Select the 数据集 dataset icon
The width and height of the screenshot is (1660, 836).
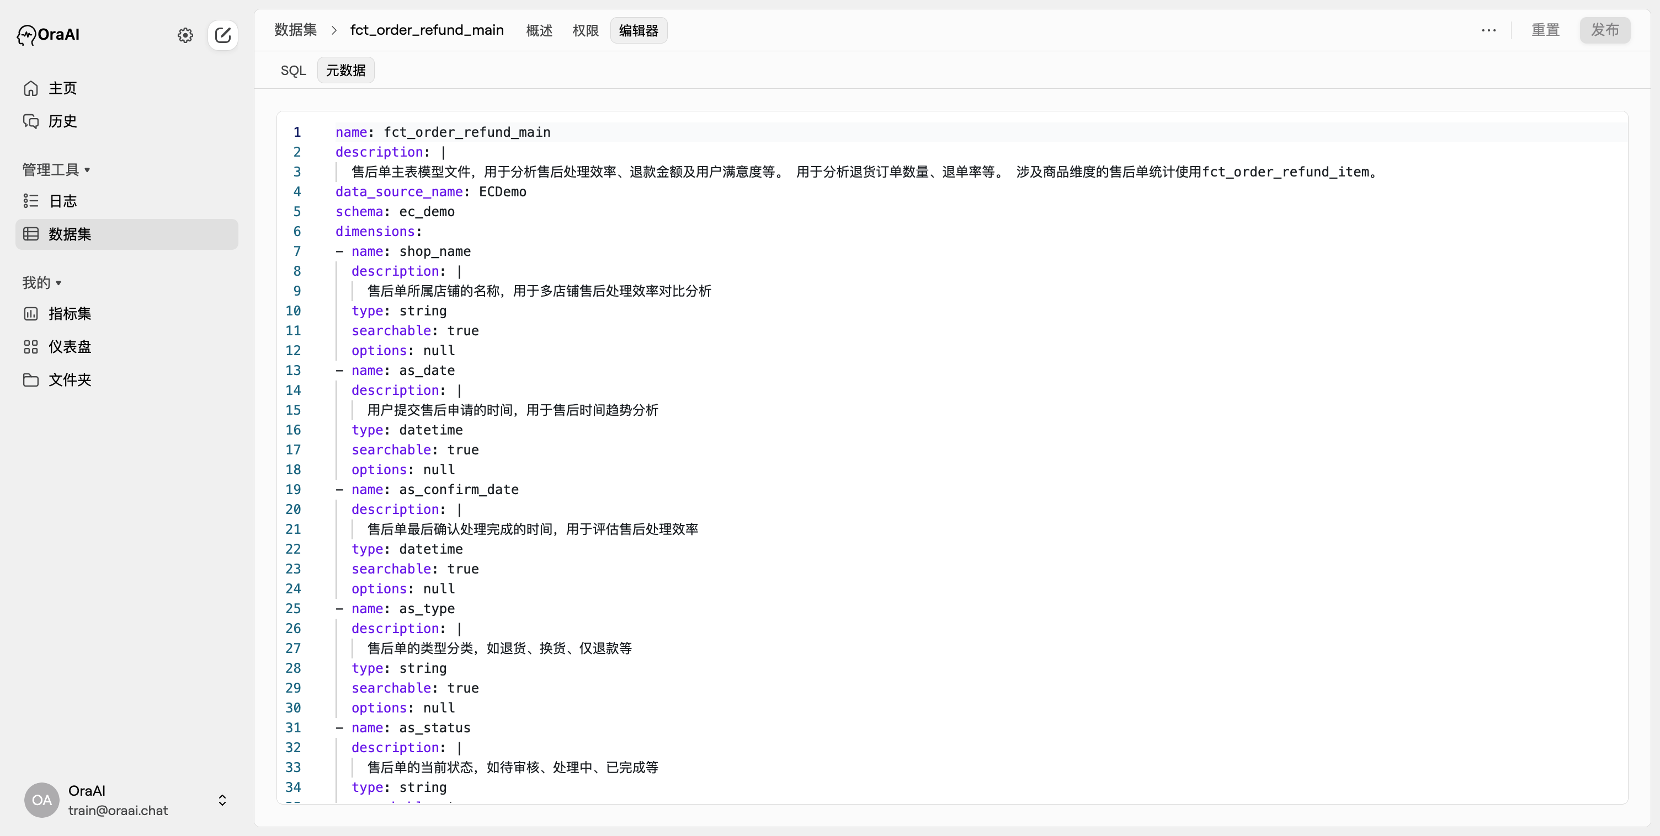(x=30, y=234)
